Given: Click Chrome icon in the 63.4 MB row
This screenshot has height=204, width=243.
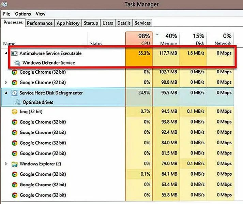Looking at the screenshot, I should (x=14, y=185).
